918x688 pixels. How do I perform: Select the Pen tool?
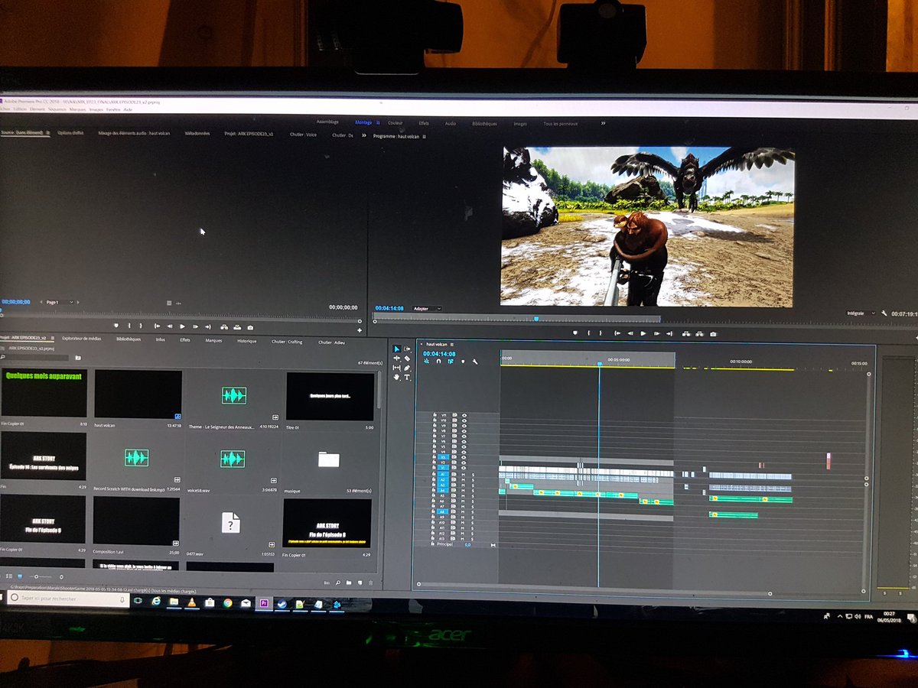(407, 368)
